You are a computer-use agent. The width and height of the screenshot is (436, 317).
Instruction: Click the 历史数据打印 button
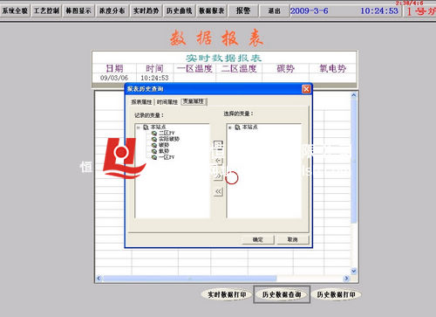pos(336,294)
